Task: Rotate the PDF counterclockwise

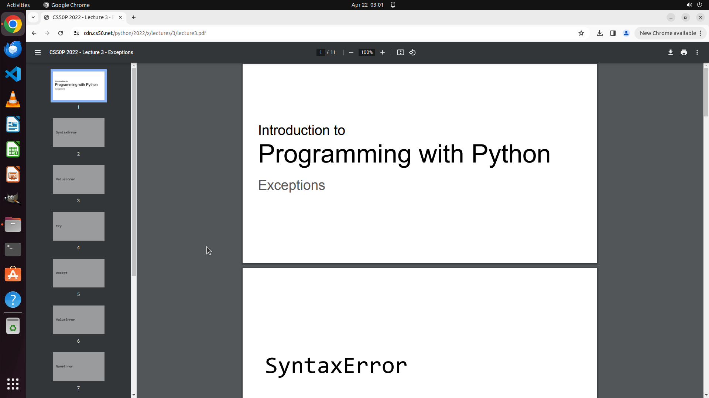Action: [412, 52]
